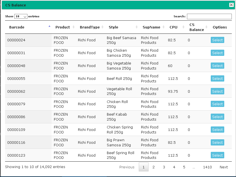This screenshot has height=177, width=236.
Task: Sort by BrandType column arrows
Action: click(x=103, y=27)
